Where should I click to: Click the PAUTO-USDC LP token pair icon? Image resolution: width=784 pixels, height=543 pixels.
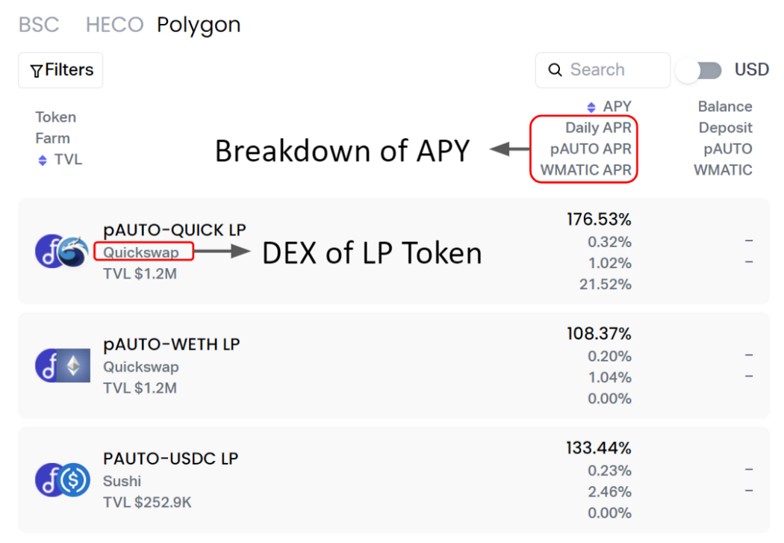pyautogui.click(x=62, y=480)
